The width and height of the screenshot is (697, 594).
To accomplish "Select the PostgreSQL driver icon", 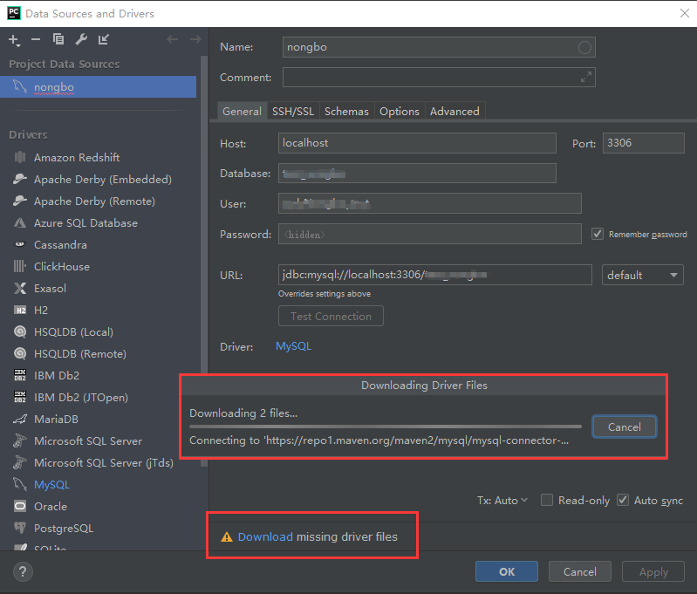I will [x=19, y=528].
